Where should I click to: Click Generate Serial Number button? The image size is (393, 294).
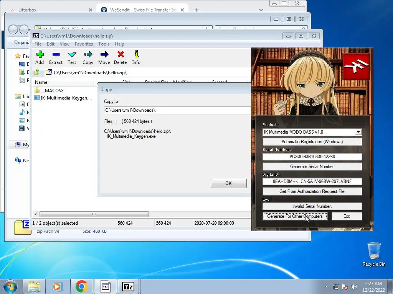pos(312,167)
